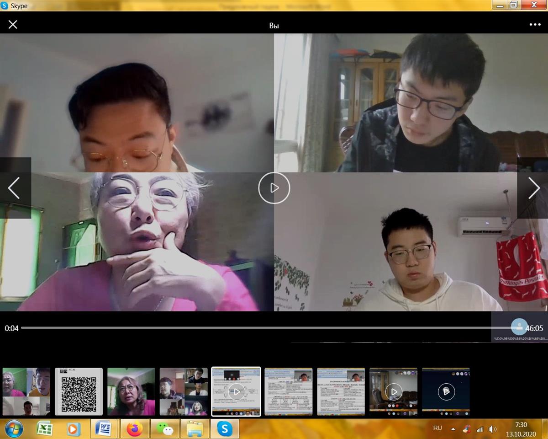Viewport: 548px width, 439px height.
Task: Open the first four-person call thumbnail
Action: coord(26,391)
